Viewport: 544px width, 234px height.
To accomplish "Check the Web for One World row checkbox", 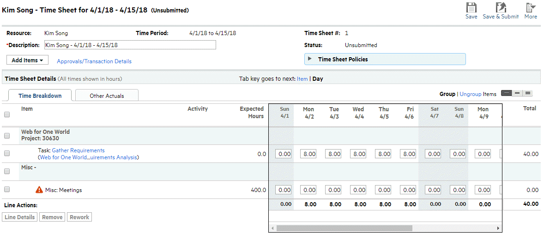I will [x=7, y=136].
